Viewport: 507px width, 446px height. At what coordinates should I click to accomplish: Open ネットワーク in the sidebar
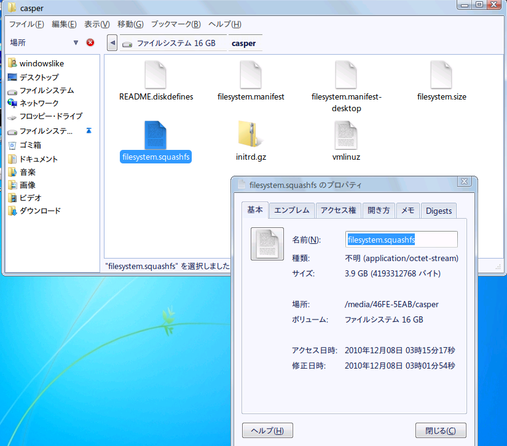coord(33,103)
